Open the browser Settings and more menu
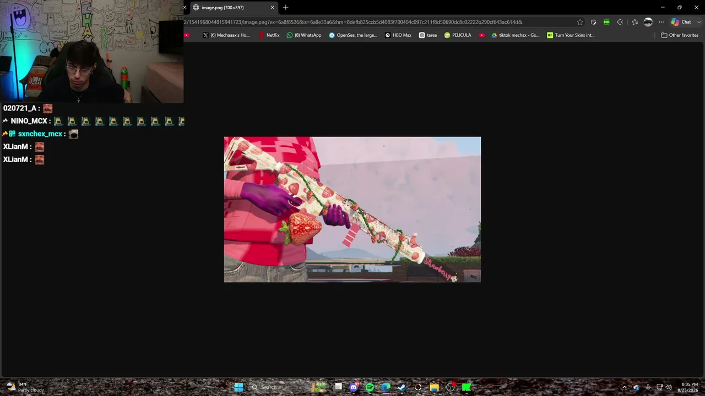Screen dimensions: 705x396 click(661, 22)
